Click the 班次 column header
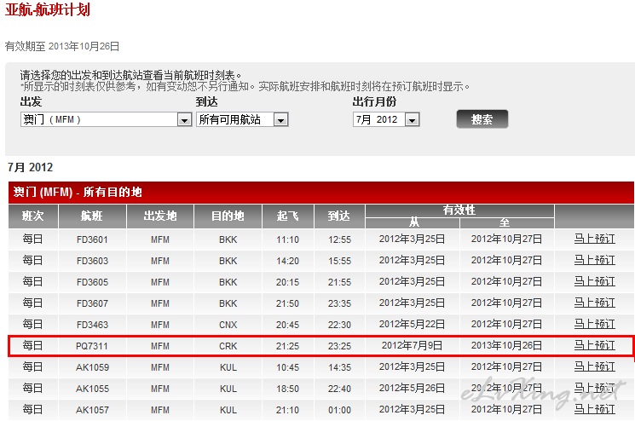This screenshot has width=635, height=421. [33, 216]
